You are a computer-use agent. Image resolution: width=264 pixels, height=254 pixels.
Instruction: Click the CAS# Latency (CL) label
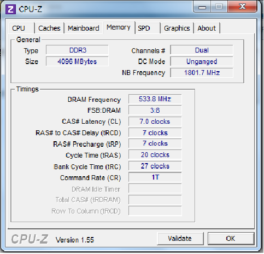(91, 122)
